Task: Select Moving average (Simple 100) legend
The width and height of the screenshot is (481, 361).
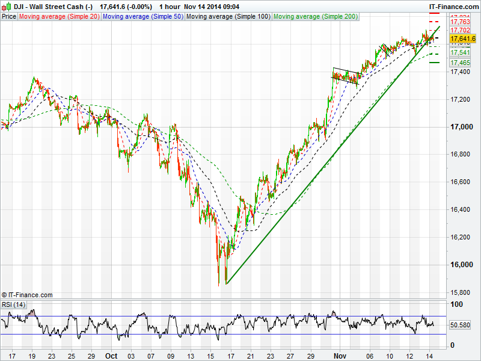Action: pyautogui.click(x=228, y=17)
